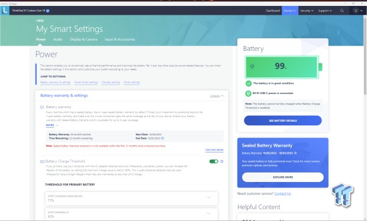The image size is (367, 221).
Task: Click the Lenovo Vantage L logo icon
Action: (x=5, y=11)
